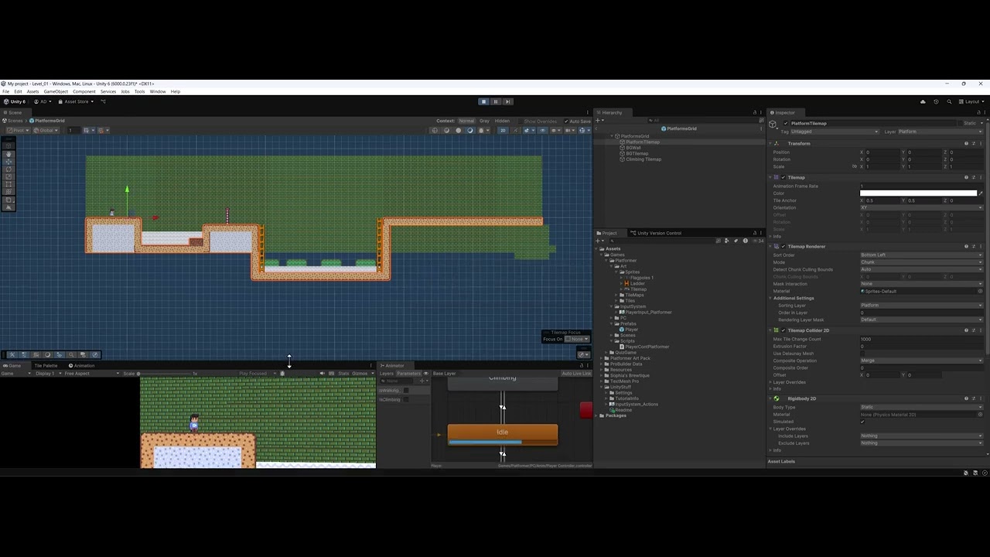The height and width of the screenshot is (557, 990).
Task: Select Climbing Tilemap in Hierarchy
Action: tap(643, 159)
